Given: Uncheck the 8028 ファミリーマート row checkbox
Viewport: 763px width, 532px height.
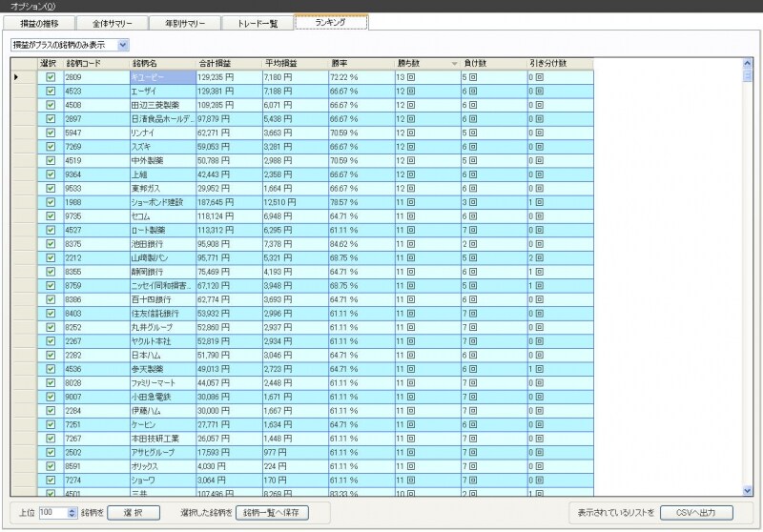Looking at the screenshot, I should tap(52, 382).
